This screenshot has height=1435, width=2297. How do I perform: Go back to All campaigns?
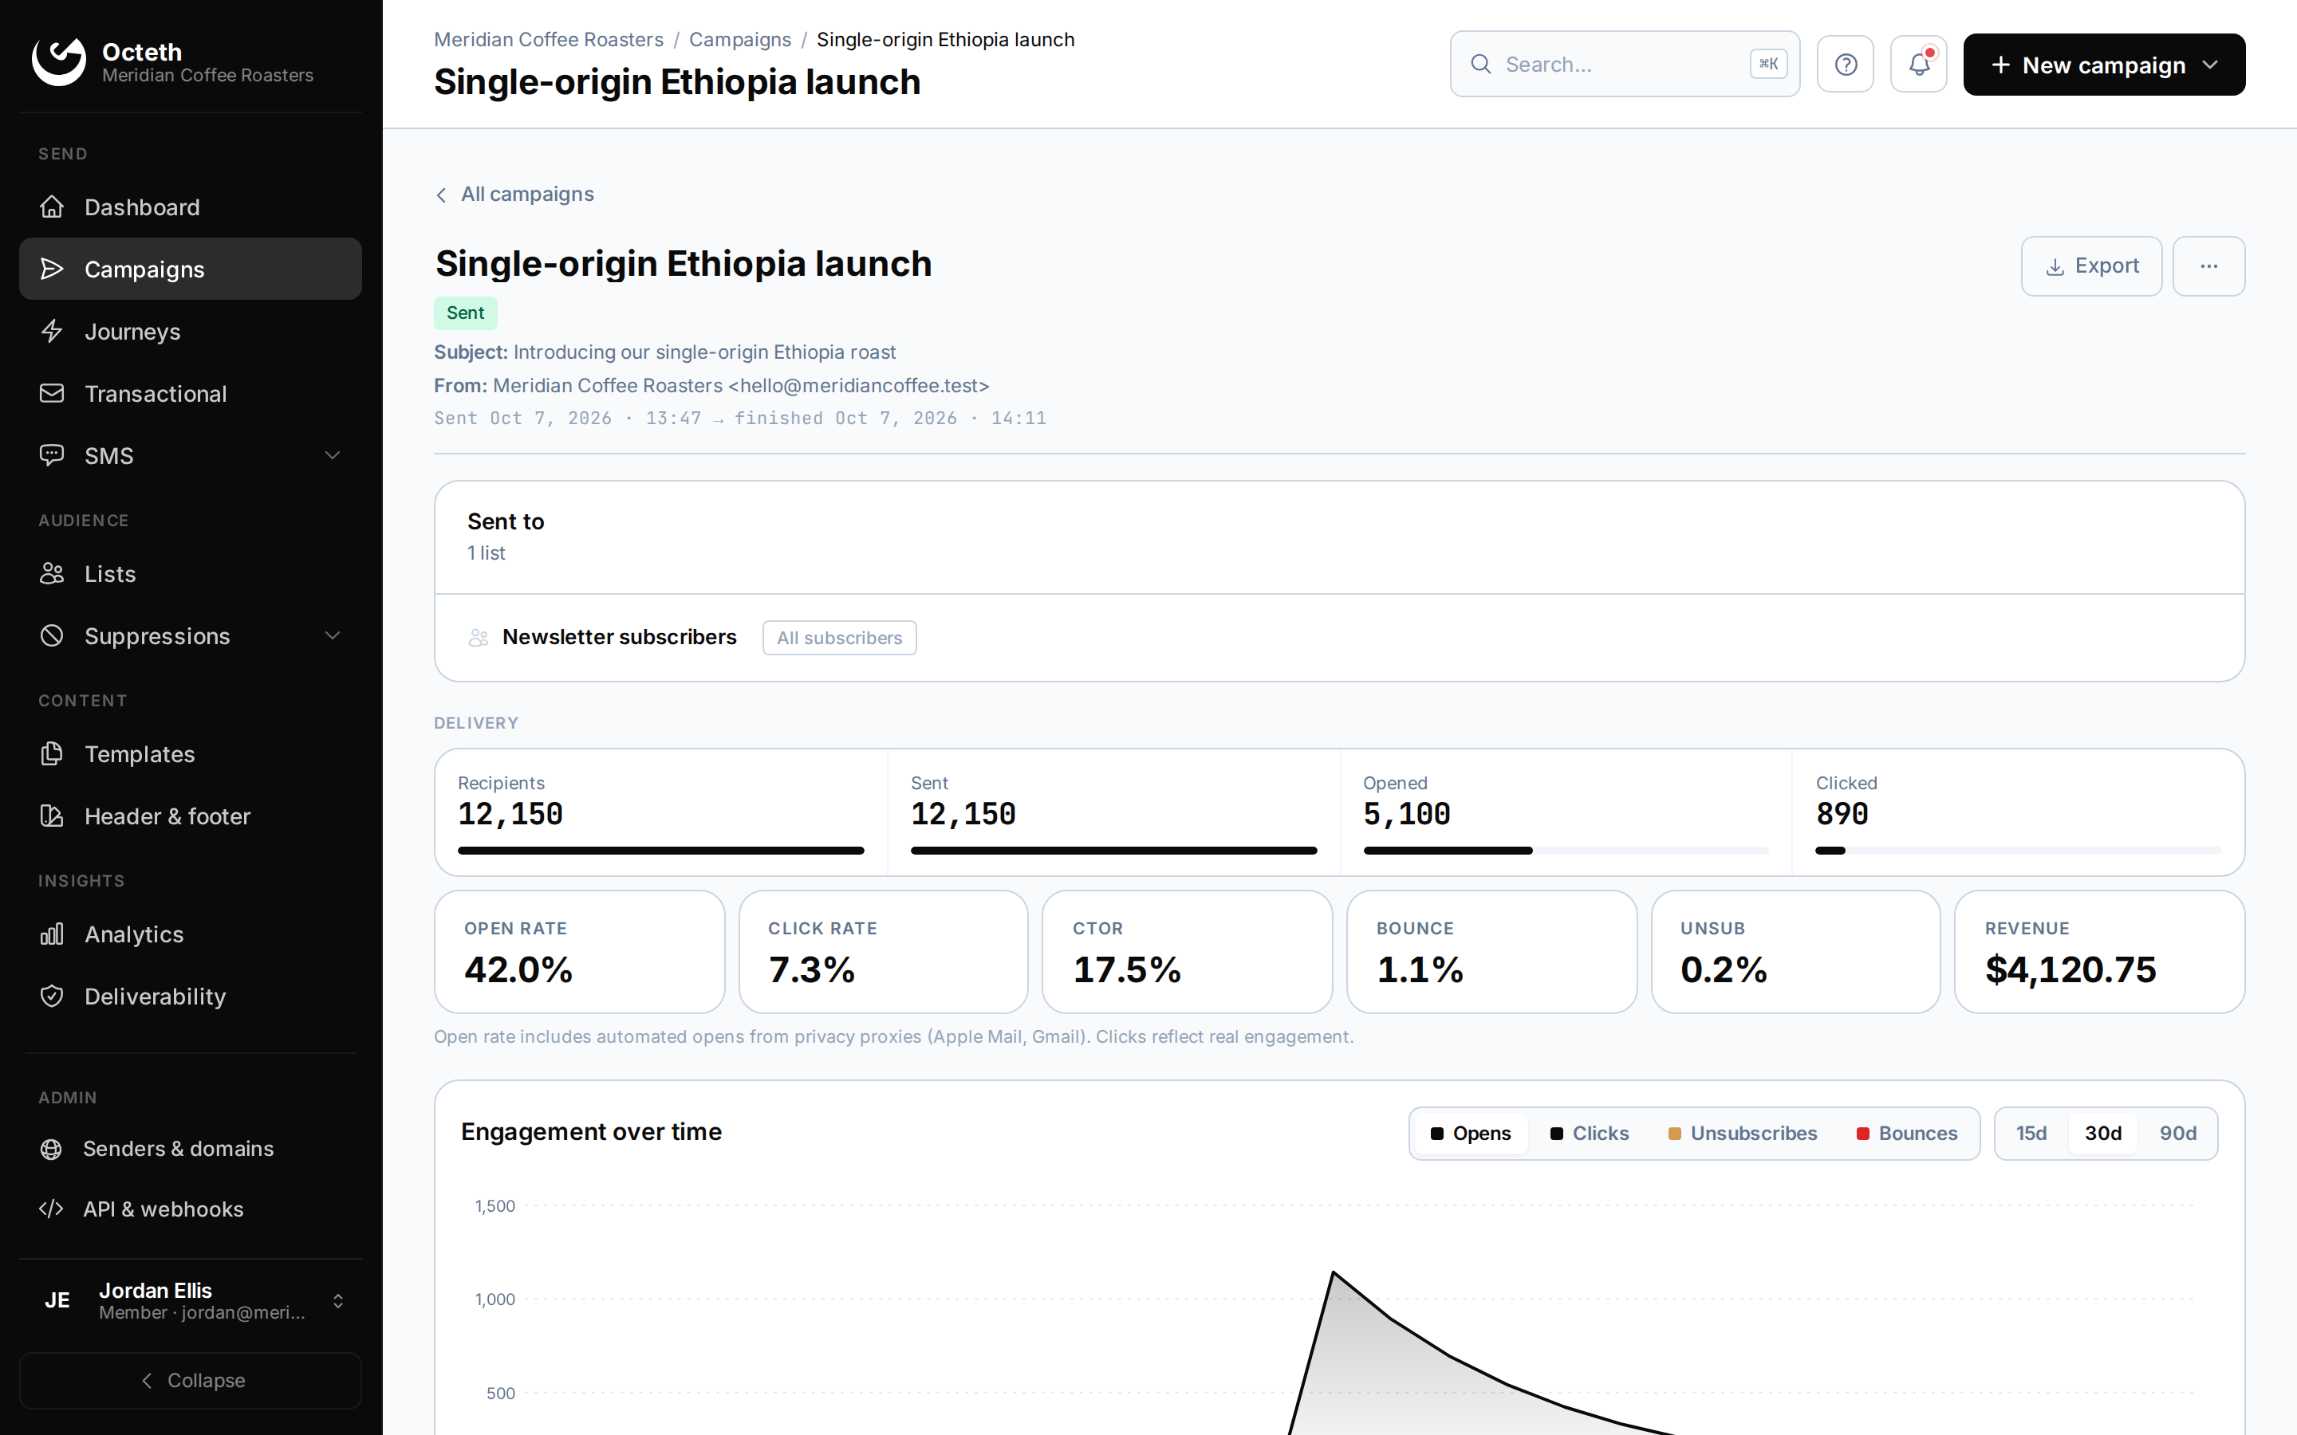point(514,194)
